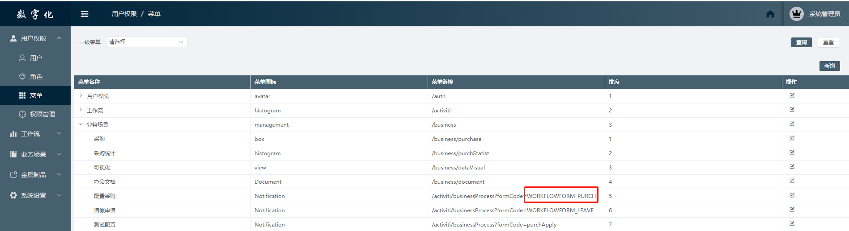Image resolution: width=849 pixels, height=231 pixels.
Task: Open 权限管理 in the sidebar
Action: point(42,114)
